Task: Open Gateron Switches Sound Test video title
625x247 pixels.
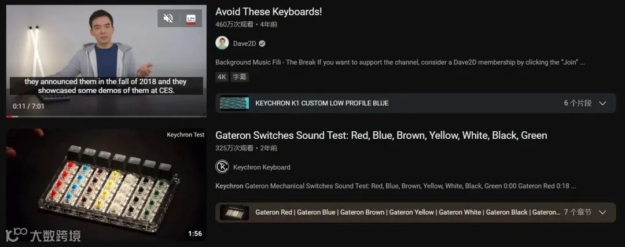Action: tap(381, 135)
